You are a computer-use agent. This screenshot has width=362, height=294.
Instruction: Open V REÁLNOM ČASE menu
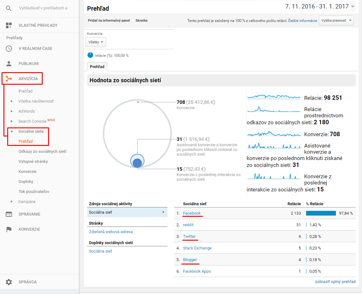click(x=36, y=49)
